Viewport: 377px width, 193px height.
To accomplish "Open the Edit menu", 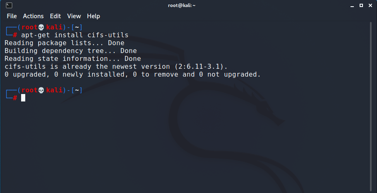I will click(55, 16).
